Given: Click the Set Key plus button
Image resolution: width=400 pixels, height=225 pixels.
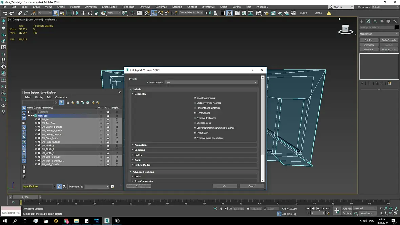Looking at the screenshot, I should point(337,211).
